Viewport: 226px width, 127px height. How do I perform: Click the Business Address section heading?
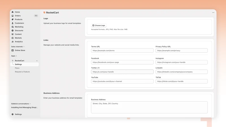coord(51,93)
